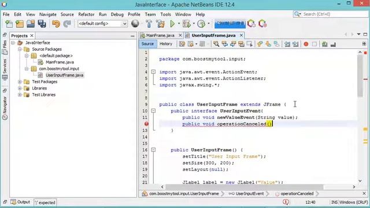Click the Previous Bookmark icon
370x208 pixels.
point(260,44)
